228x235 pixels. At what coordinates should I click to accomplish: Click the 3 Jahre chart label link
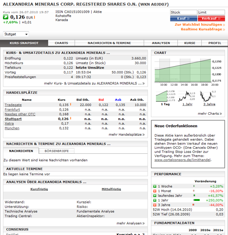pos(209,104)
